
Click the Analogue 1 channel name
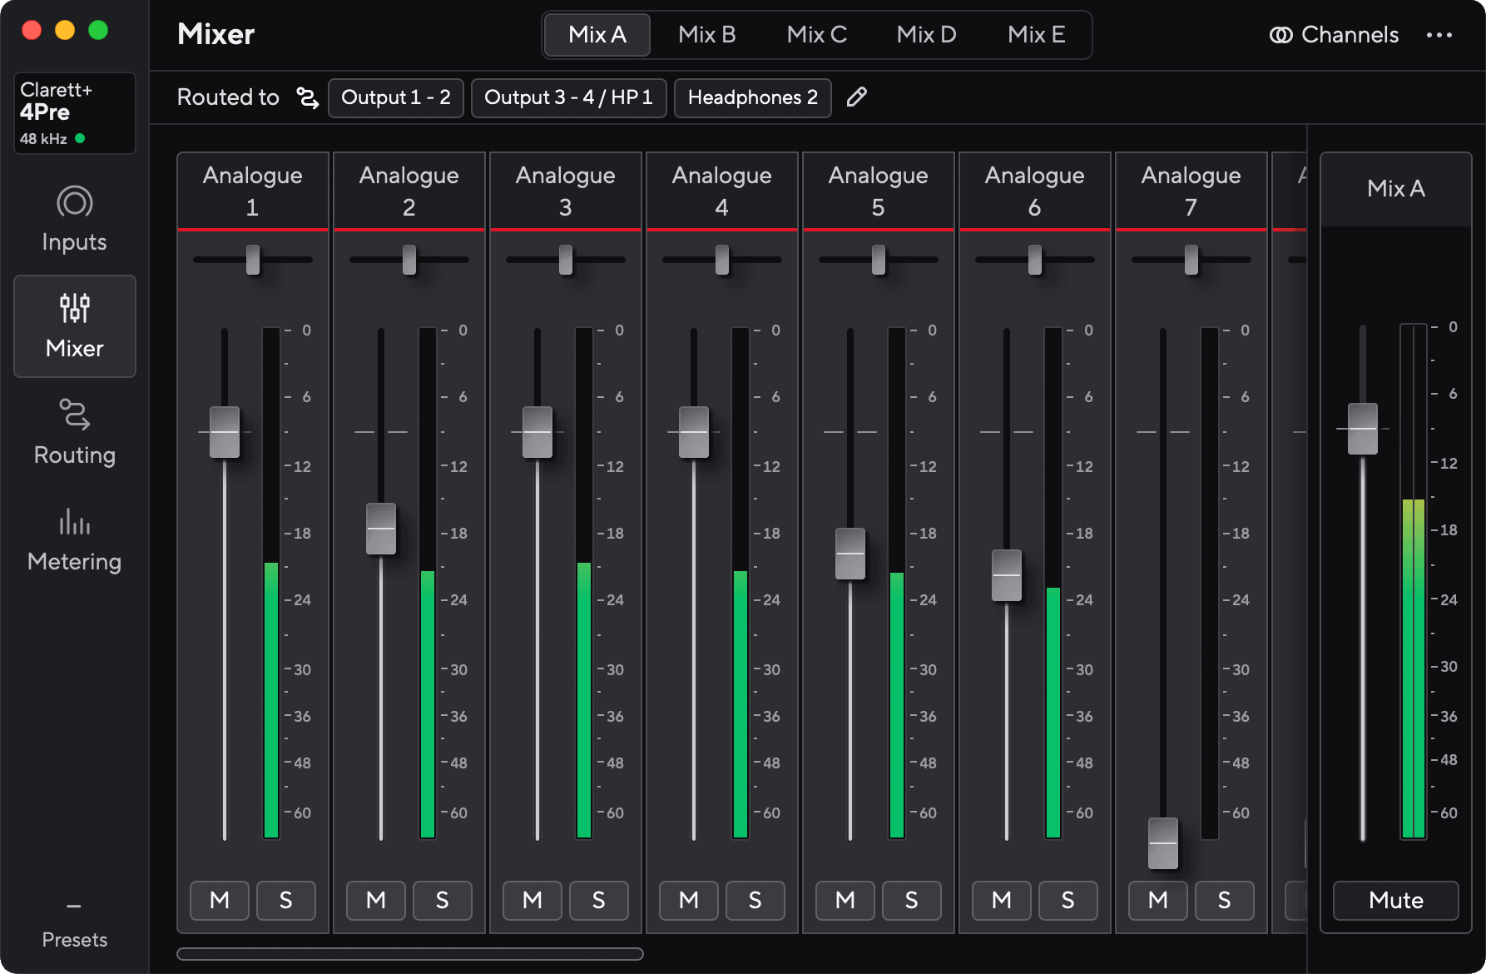(253, 191)
